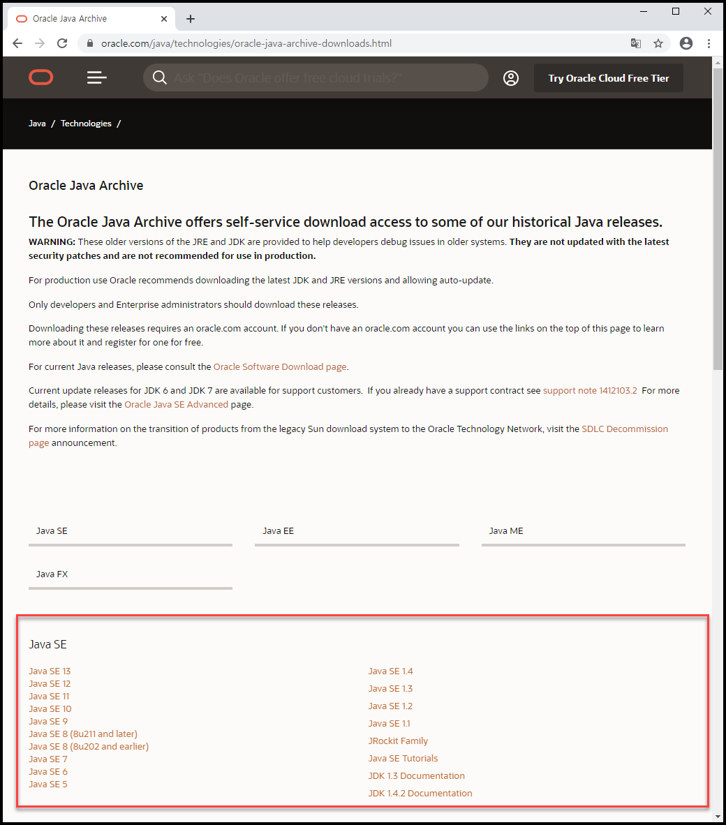Open Java SE 13 link
Image resolution: width=726 pixels, height=825 pixels.
coord(50,671)
